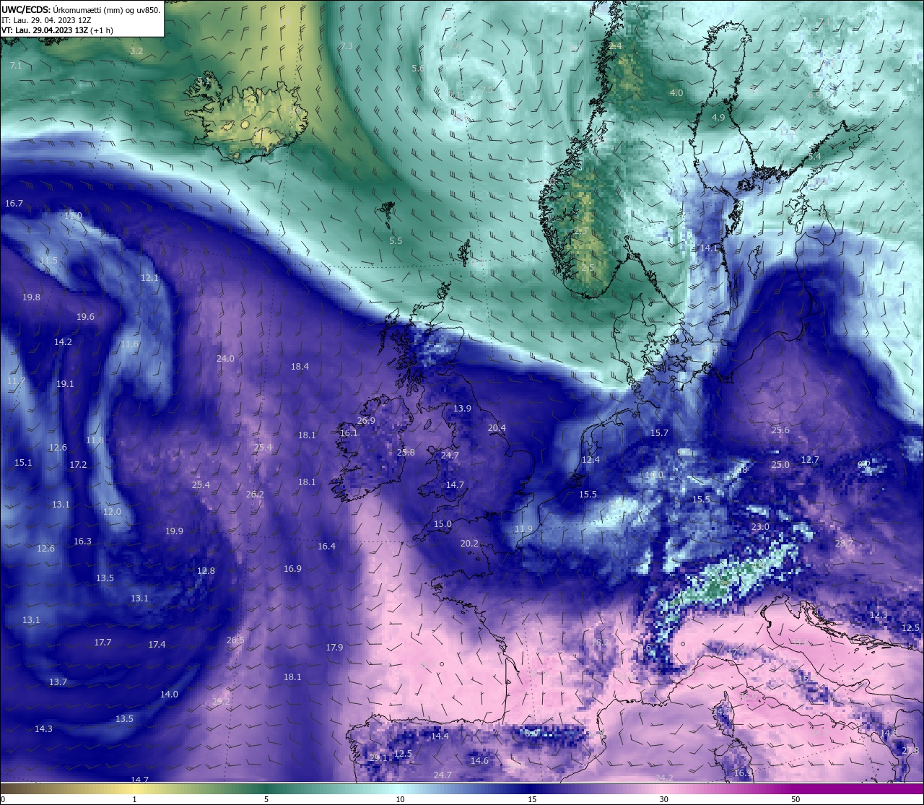Click the 14.6 value over Spain
The width and height of the screenshot is (924, 805).
[479, 761]
